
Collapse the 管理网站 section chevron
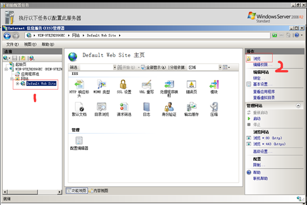tap(298, 106)
